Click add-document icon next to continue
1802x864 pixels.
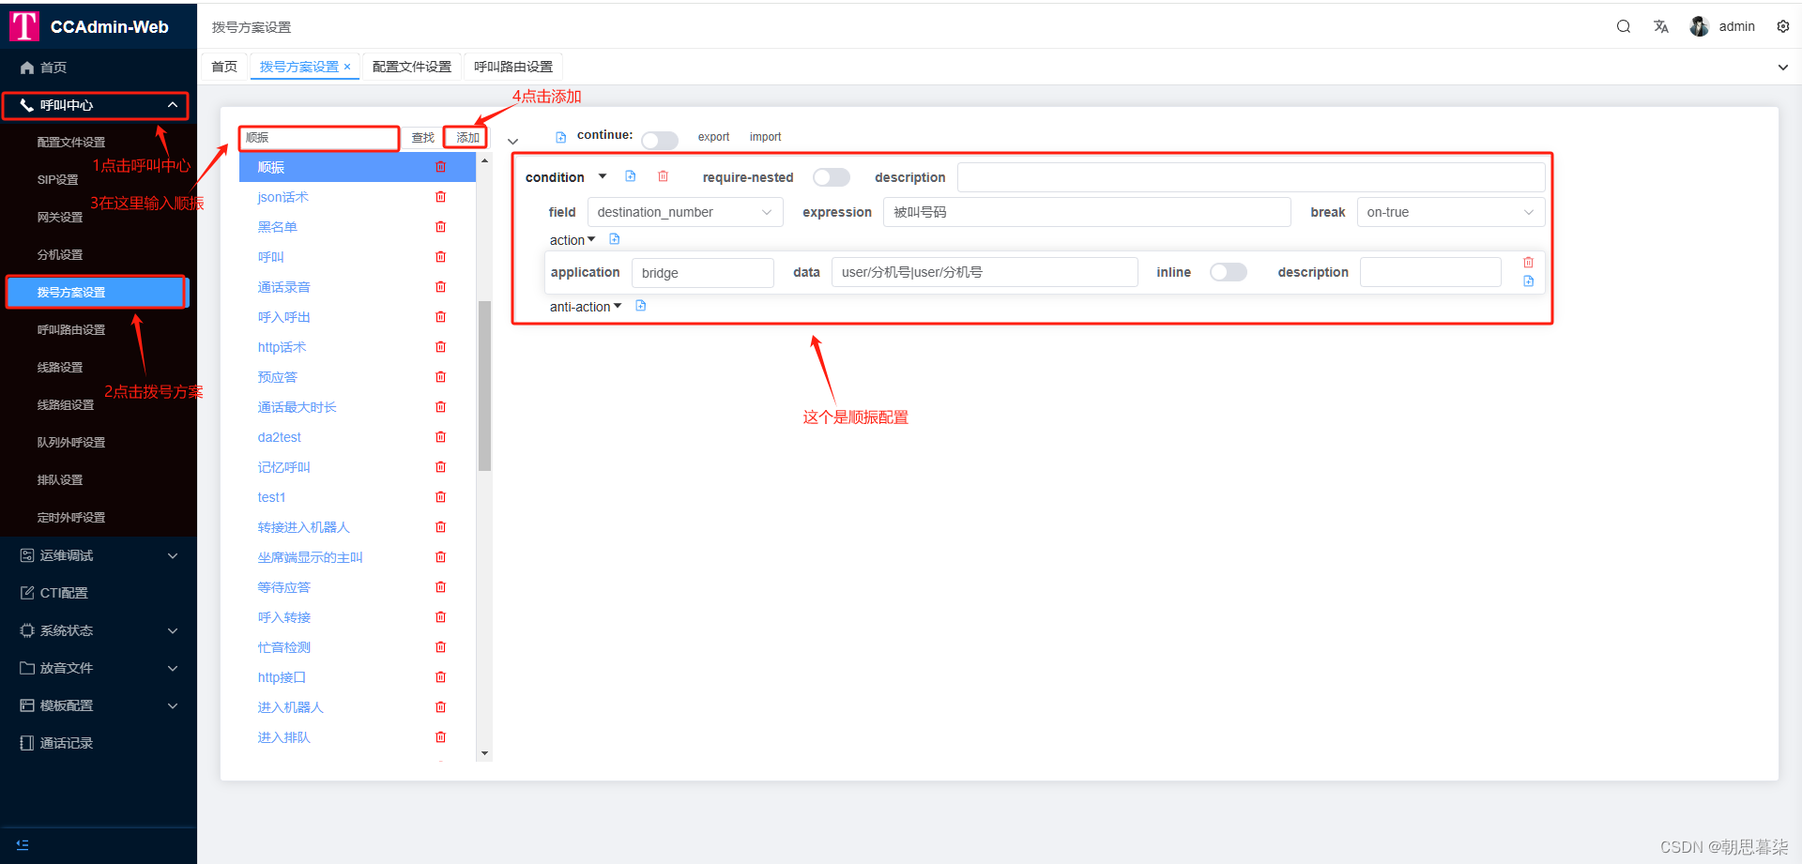coord(560,137)
